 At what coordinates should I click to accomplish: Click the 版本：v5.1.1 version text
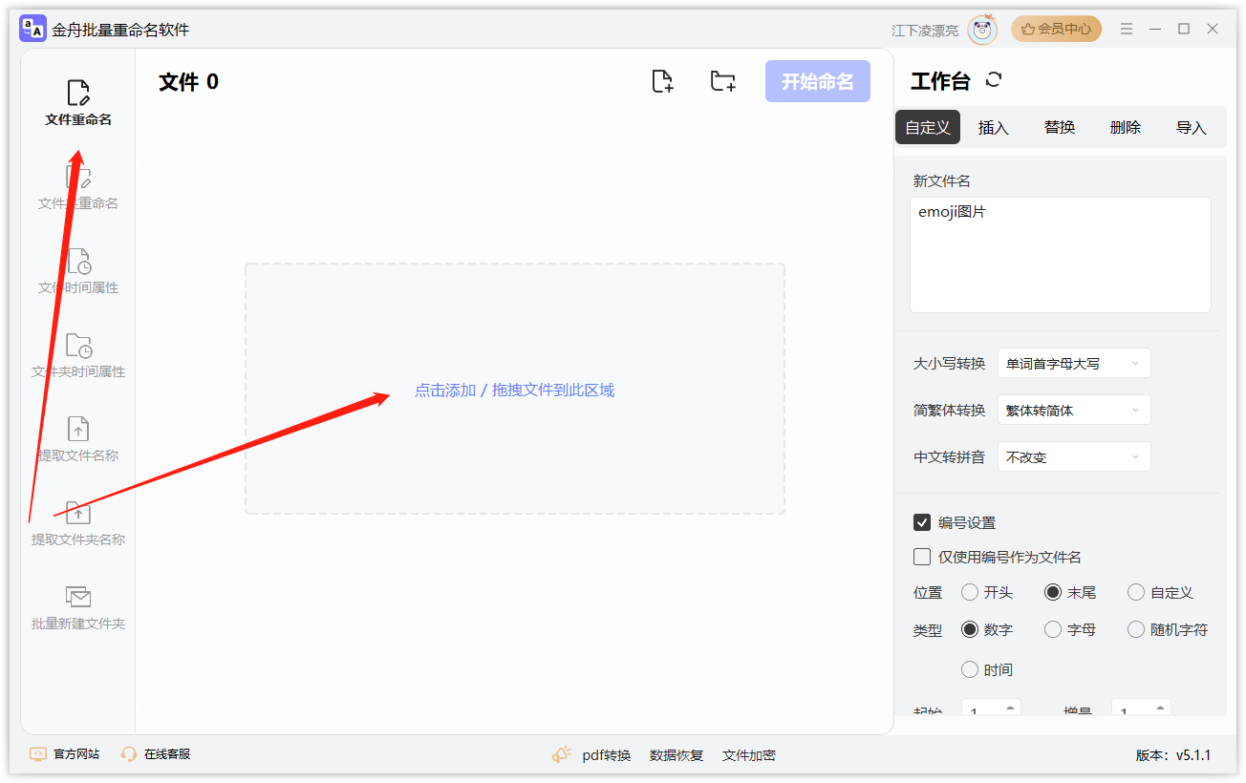(1173, 755)
